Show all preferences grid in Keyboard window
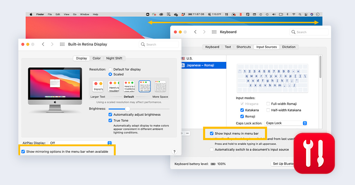The width and height of the screenshot is (355, 185). (x=214, y=32)
